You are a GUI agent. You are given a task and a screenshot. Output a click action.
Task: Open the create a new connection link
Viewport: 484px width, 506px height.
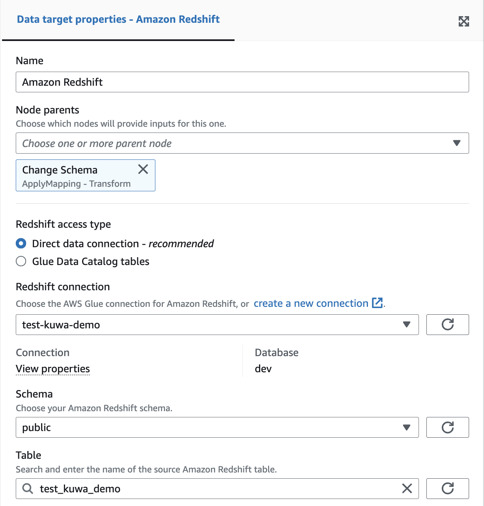pos(310,303)
